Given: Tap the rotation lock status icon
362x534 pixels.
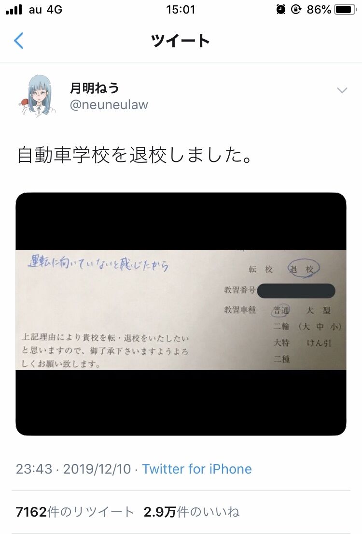Looking at the screenshot, I should [296, 10].
